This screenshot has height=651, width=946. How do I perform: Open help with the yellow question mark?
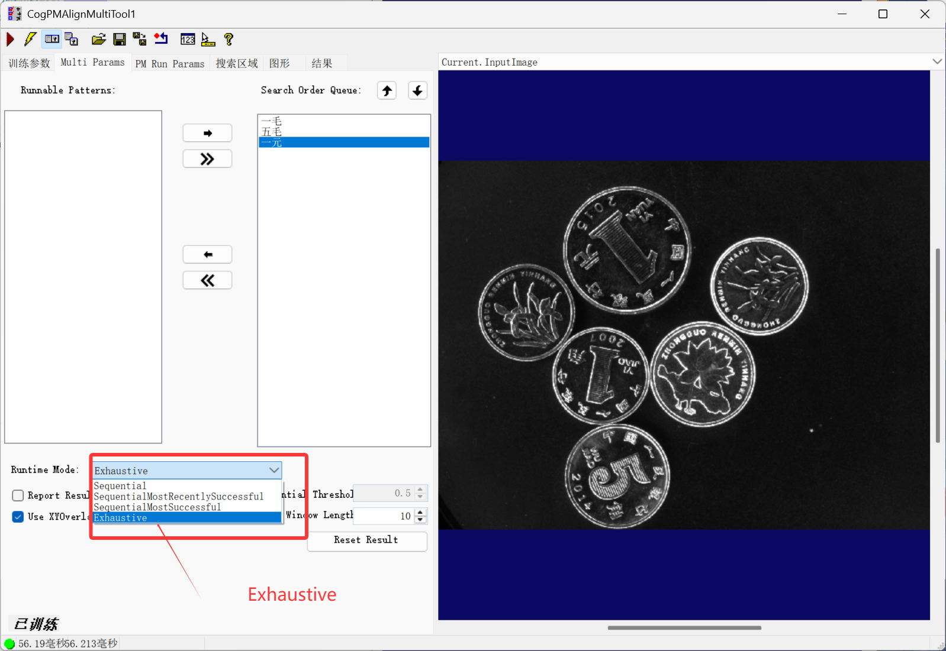click(x=229, y=40)
